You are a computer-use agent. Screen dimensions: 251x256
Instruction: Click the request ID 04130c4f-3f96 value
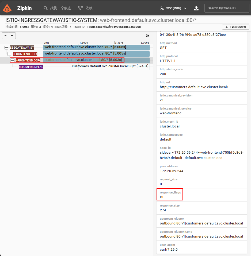tap(193, 35)
